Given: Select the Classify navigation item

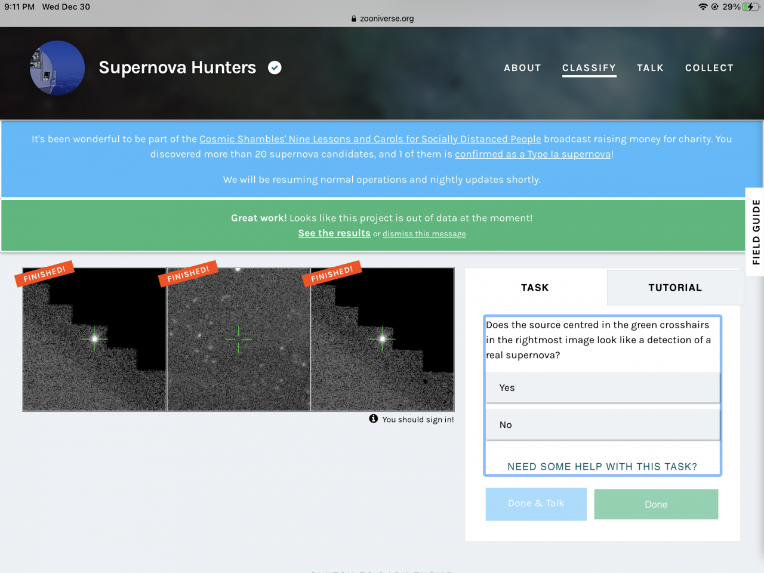Looking at the screenshot, I should [589, 68].
